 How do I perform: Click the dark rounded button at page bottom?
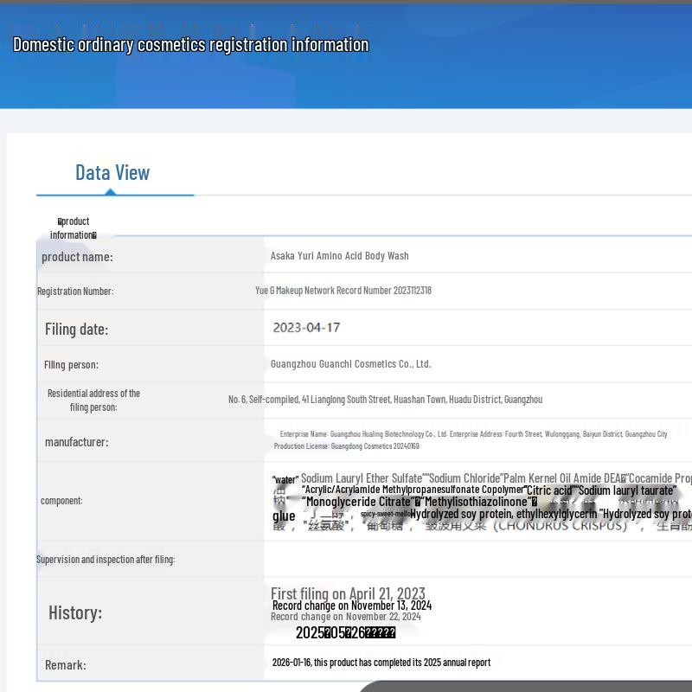pyautogui.click(x=528, y=686)
